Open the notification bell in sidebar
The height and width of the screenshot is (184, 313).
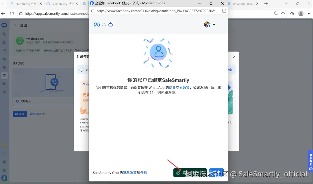click(x=4, y=162)
